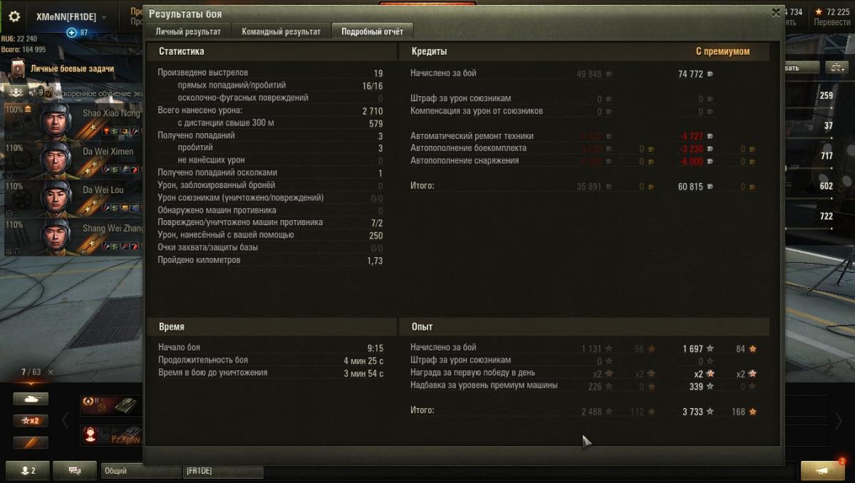The image size is (855, 483).
Task: Enable accelerated crew training checkbox
Action: click(x=48, y=93)
